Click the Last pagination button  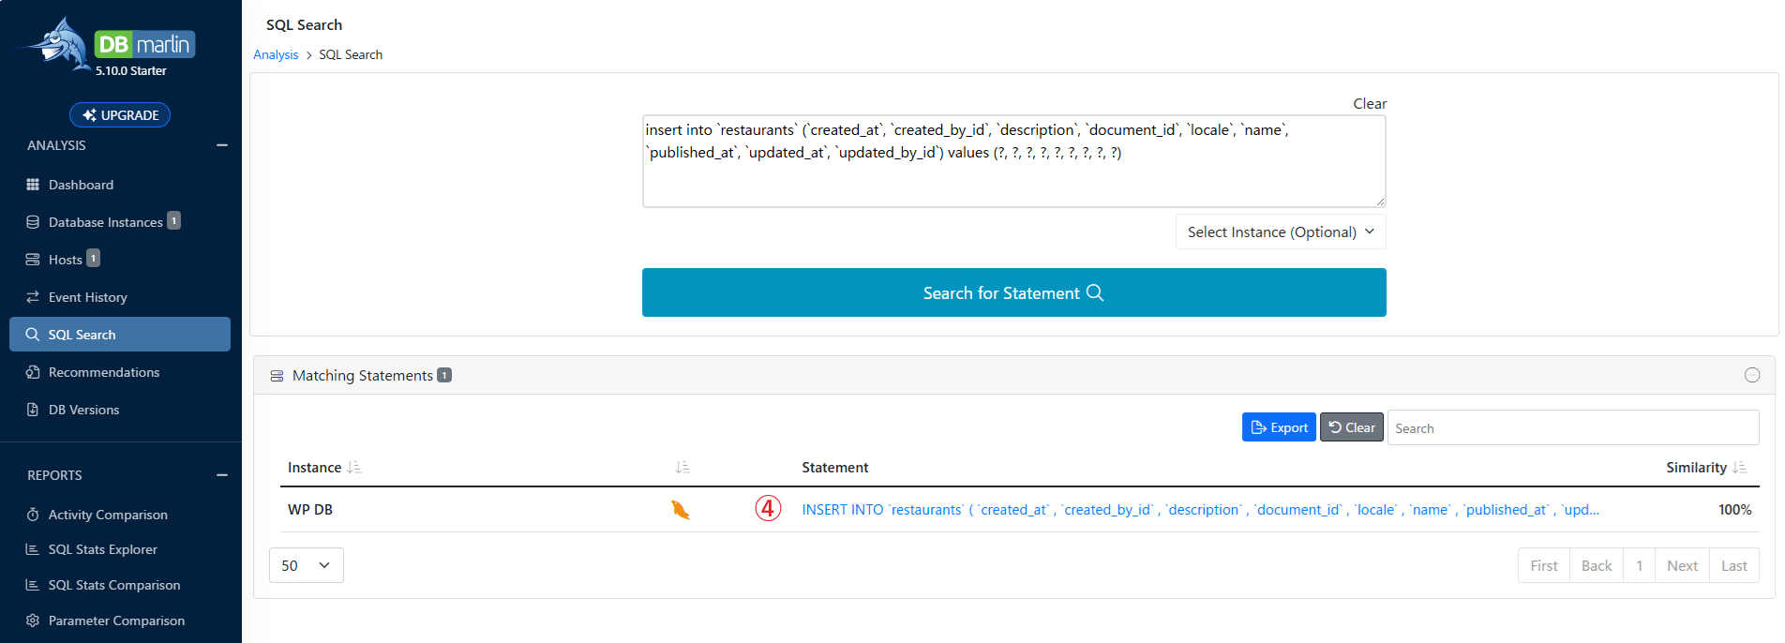pyautogui.click(x=1734, y=565)
